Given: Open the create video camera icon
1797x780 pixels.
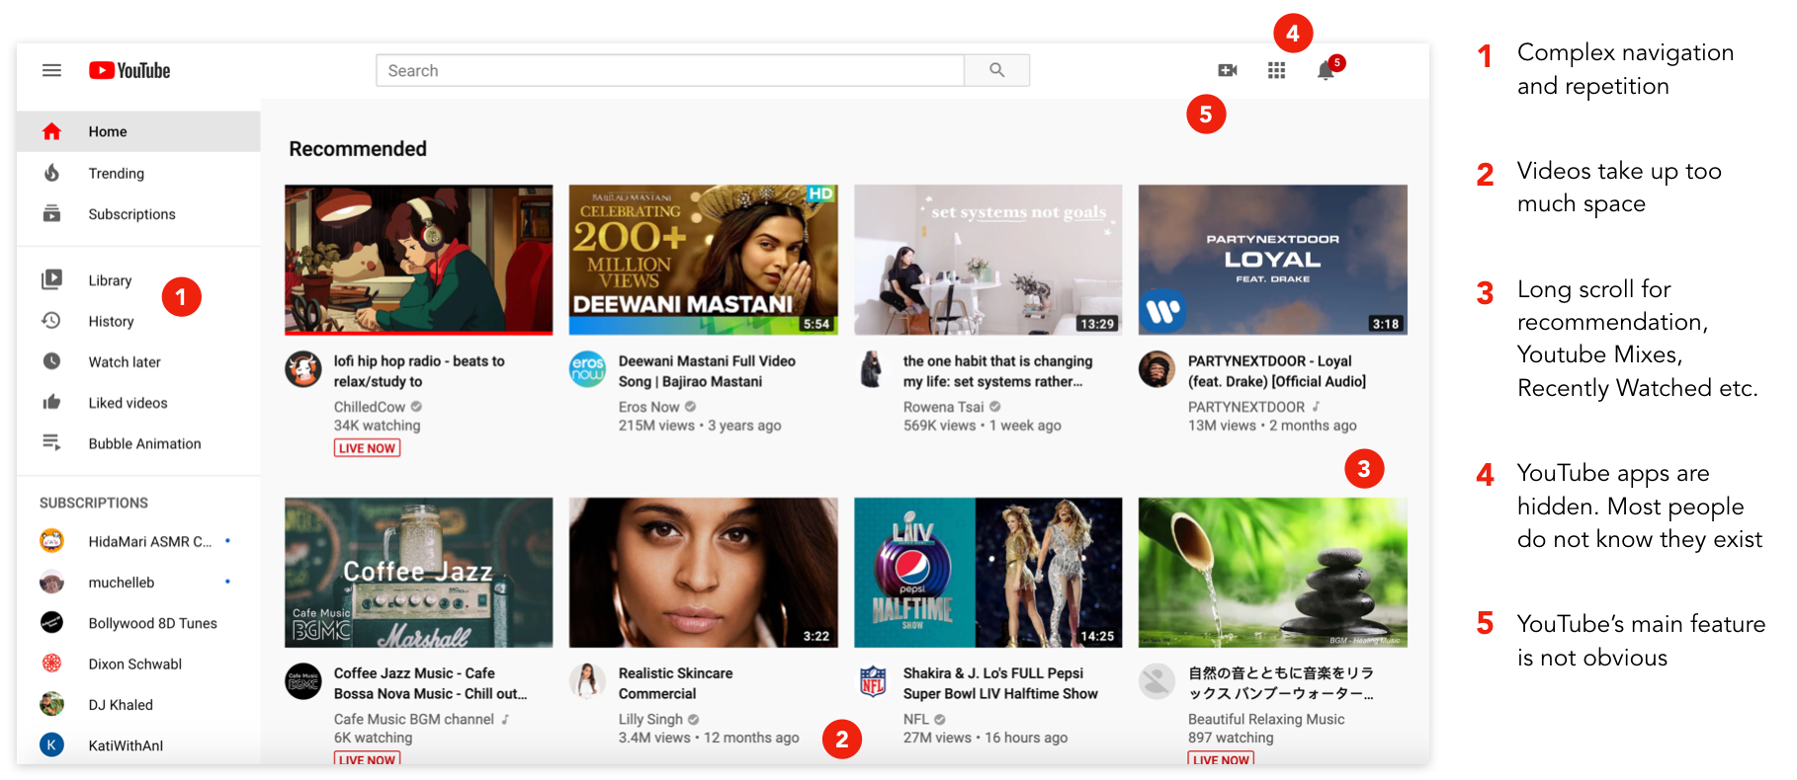Looking at the screenshot, I should (x=1228, y=70).
